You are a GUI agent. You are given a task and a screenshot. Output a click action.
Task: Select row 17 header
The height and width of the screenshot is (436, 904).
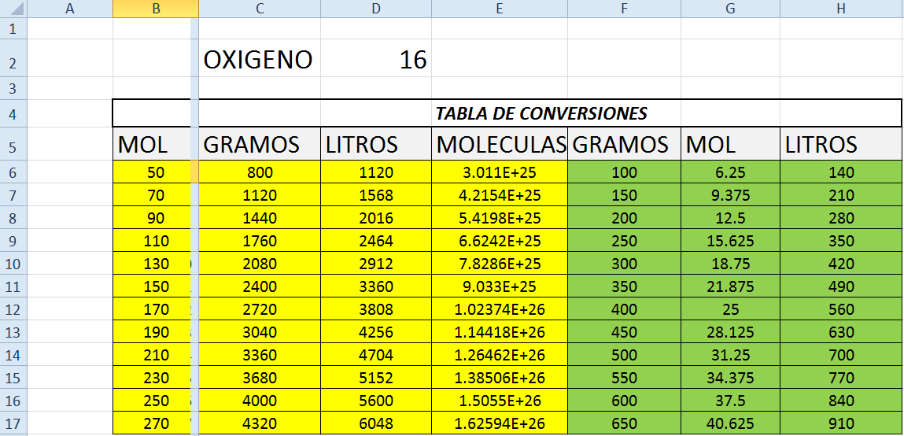point(13,423)
